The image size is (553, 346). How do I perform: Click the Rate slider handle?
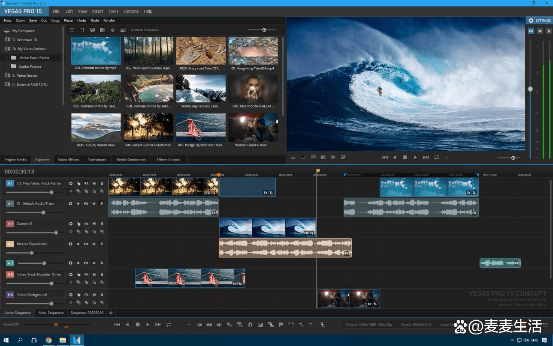tap(56, 325)
